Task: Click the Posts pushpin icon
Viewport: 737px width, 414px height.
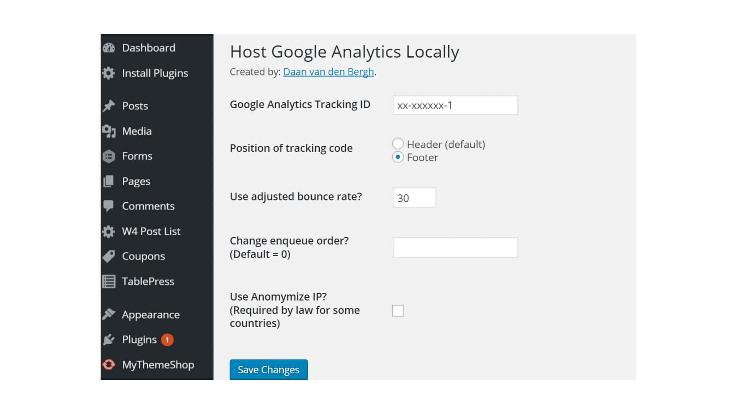Action: (x=109, y=106)
